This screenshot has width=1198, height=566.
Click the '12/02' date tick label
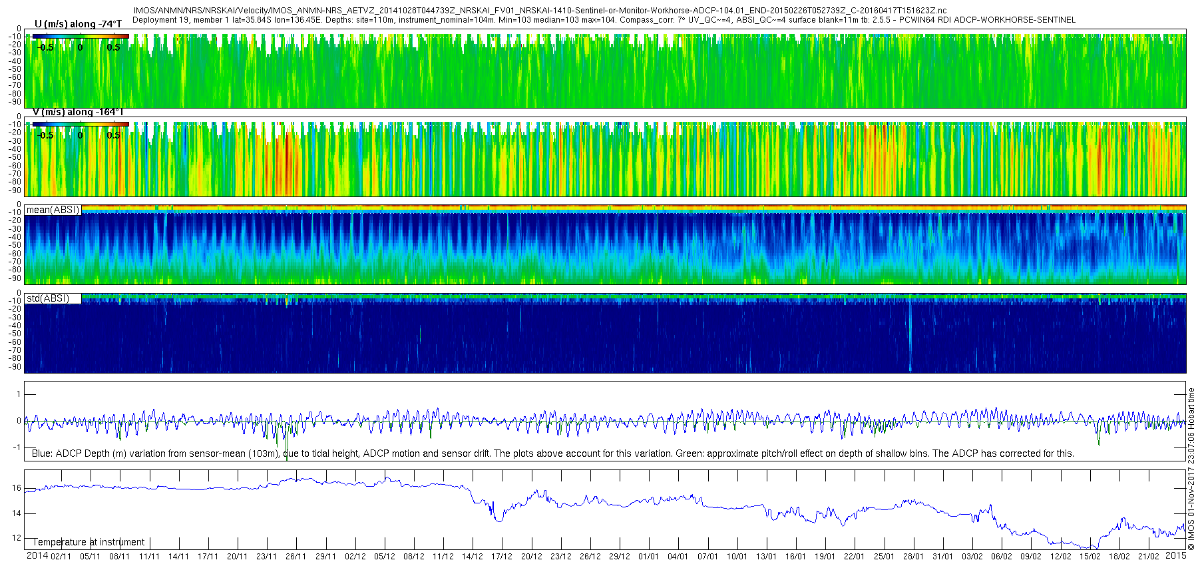pyautogui.click(x=1061, y=557)
